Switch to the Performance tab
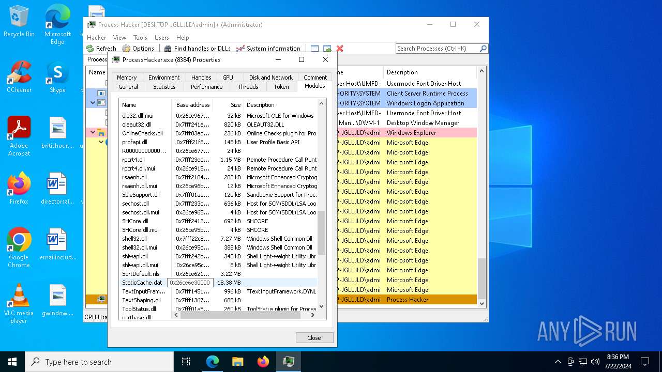Screen dimensions: 662x372 pyautogui.click(x=206, y=87)
